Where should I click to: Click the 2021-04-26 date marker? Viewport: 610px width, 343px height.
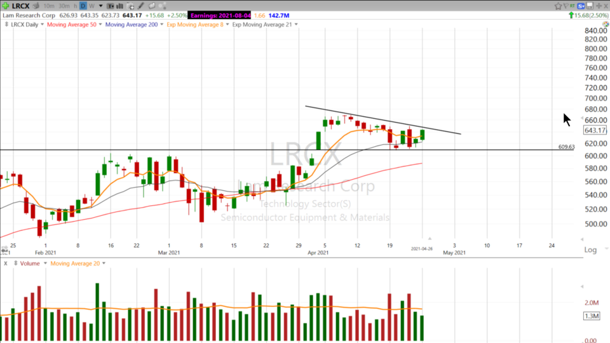click(x=422, y=248)
